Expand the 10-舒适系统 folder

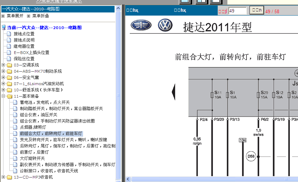tap(3, 90)
